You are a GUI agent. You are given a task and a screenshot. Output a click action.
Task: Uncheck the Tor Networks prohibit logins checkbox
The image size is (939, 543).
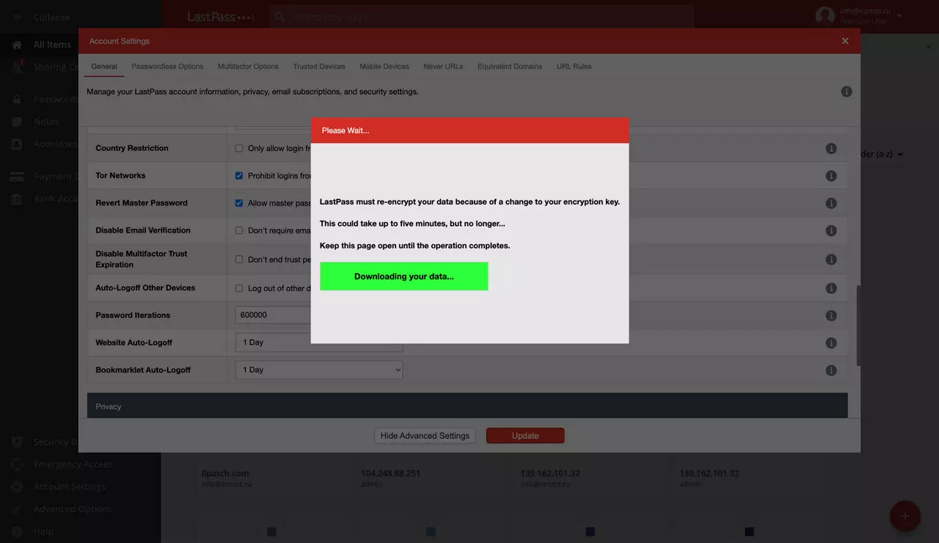point(239,176)
